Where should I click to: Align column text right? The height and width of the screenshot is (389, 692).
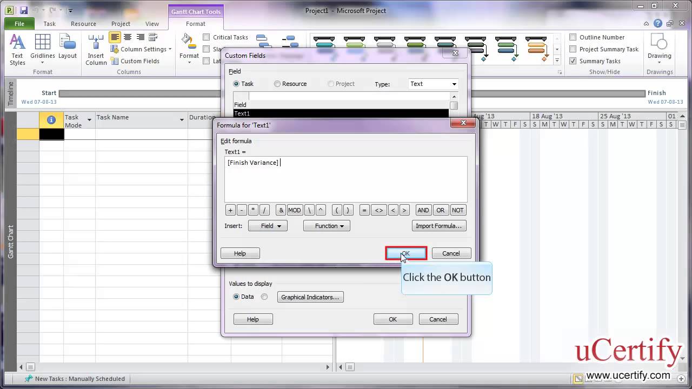click(141, 37)
